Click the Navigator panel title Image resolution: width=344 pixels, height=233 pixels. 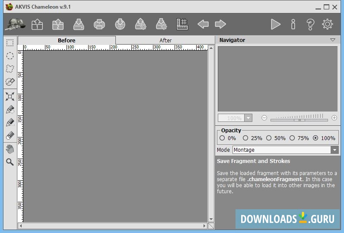(x=232, y=40)
